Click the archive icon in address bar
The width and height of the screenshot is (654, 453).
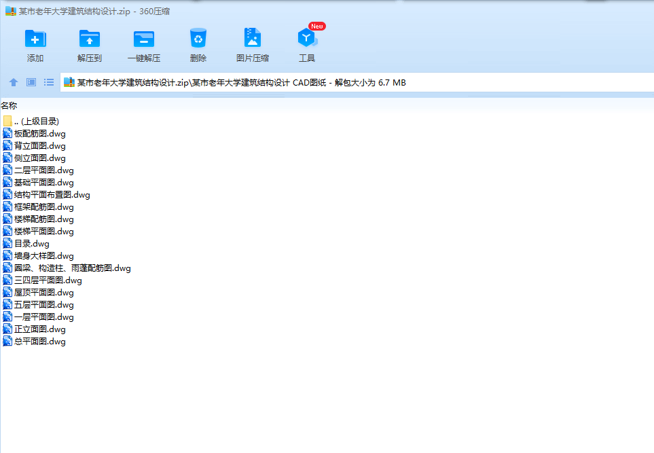[69, 82]
